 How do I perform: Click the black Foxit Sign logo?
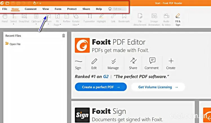click(82, 115)
